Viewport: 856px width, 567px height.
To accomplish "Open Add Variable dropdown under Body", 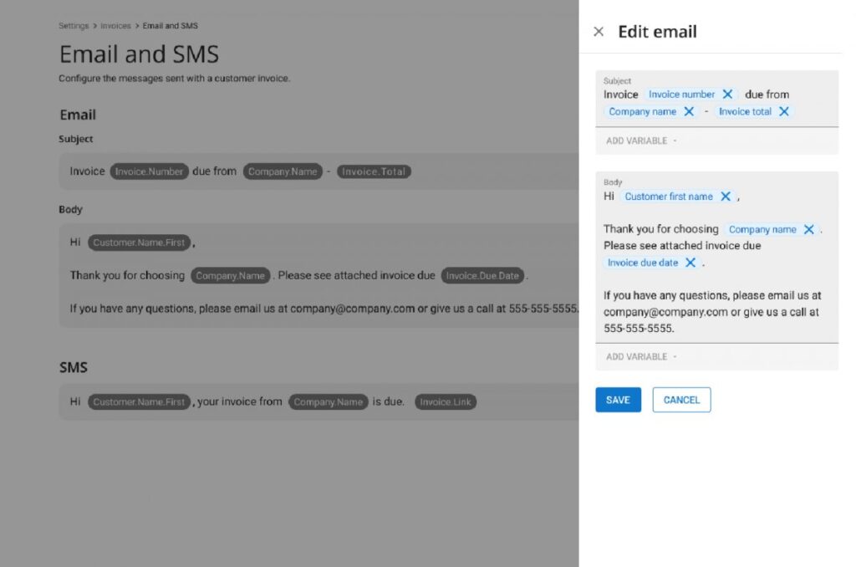I will [641, 356].
